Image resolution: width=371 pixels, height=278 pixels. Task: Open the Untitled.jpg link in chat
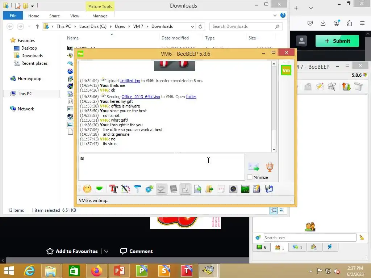(130, 81)
